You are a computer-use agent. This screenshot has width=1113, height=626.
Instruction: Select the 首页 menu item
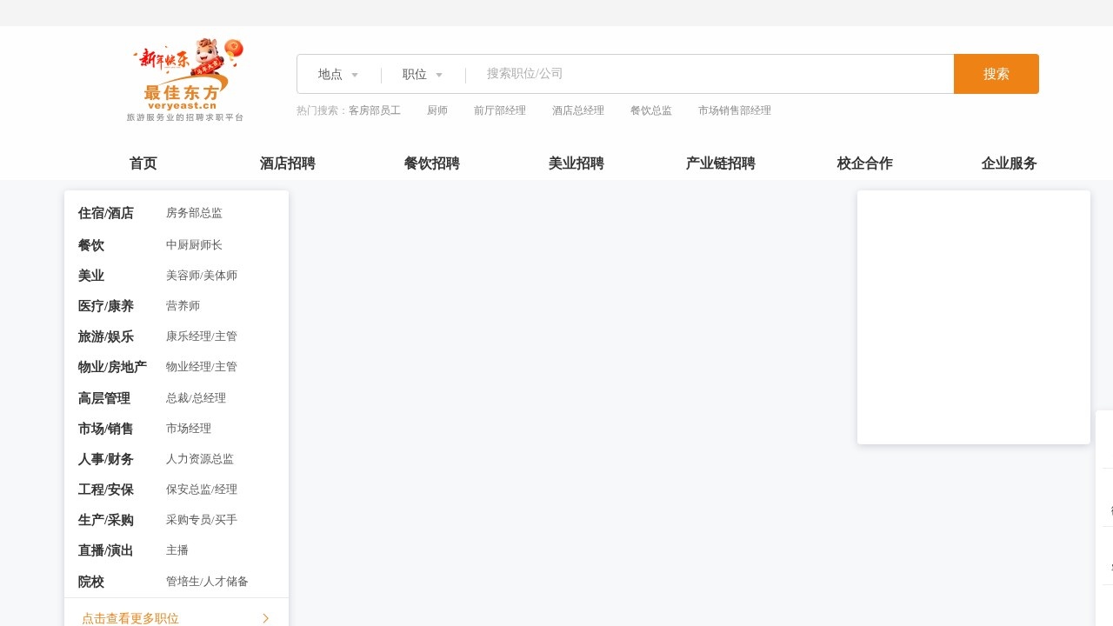pos(143,163)
